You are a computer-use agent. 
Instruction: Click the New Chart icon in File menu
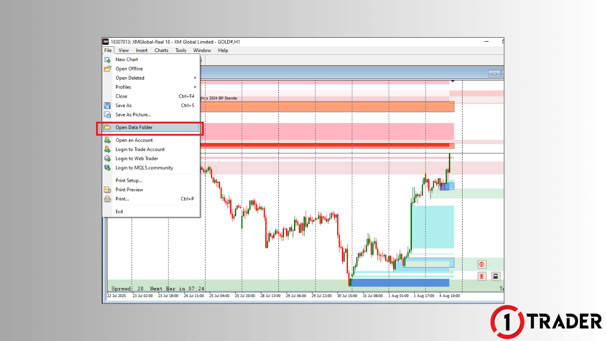tap(107, 60)
